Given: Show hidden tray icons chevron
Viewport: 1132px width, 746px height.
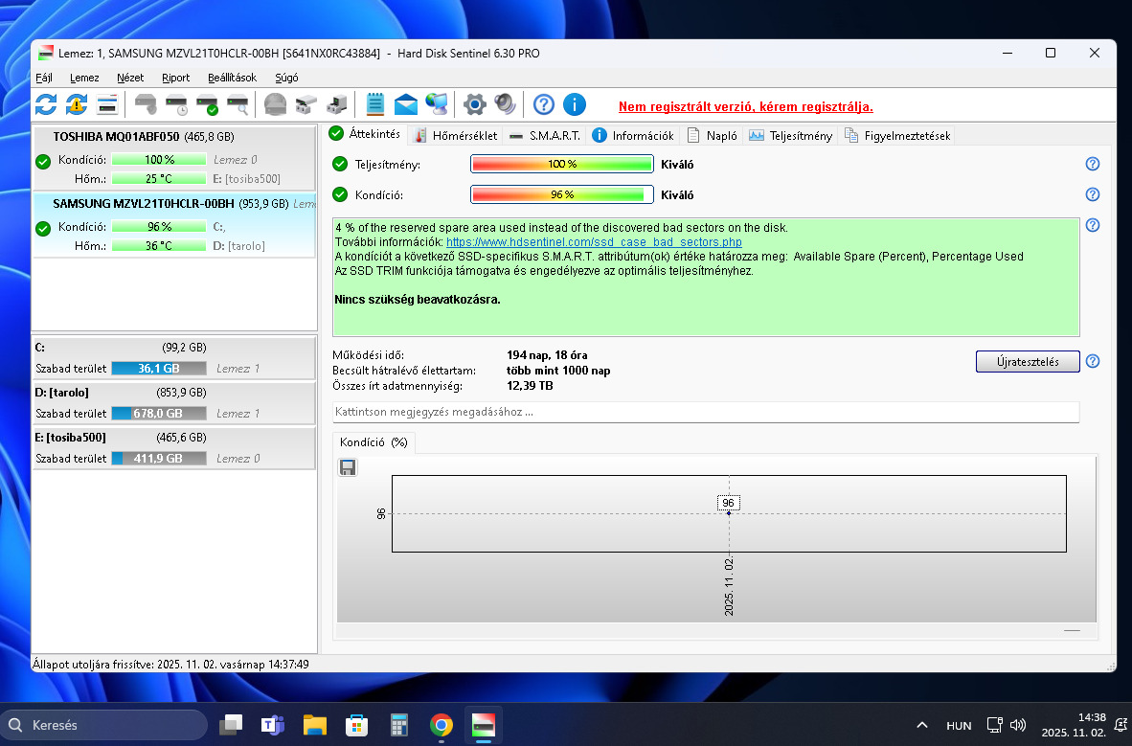Looking at the screenshot, I should point(922,725).
